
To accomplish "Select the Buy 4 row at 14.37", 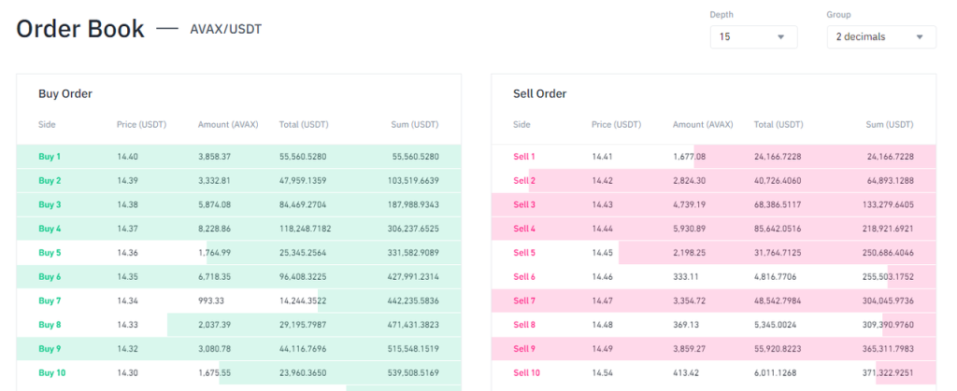I will 238,229.
